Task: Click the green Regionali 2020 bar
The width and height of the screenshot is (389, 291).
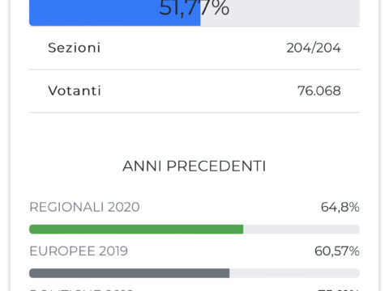Action: (x=136, y=230)
